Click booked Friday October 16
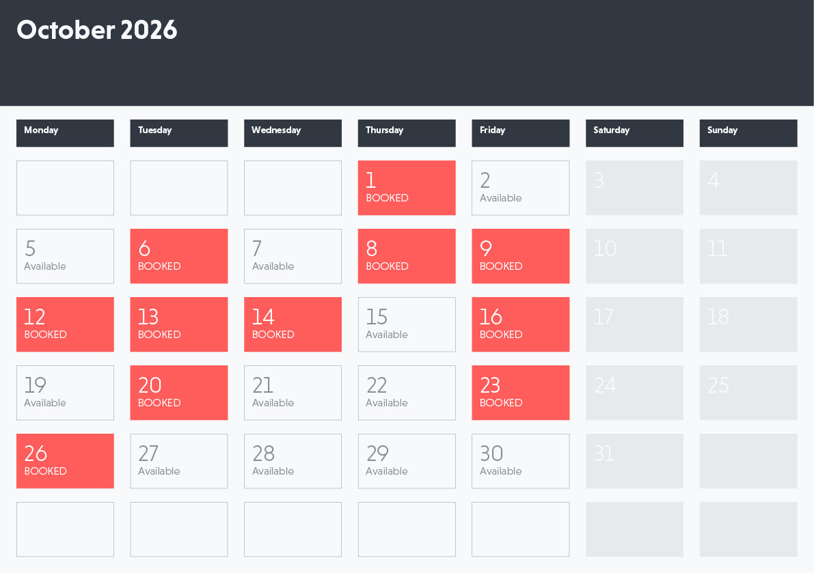The width and height of the screenshot is (814, 573). 520,324
